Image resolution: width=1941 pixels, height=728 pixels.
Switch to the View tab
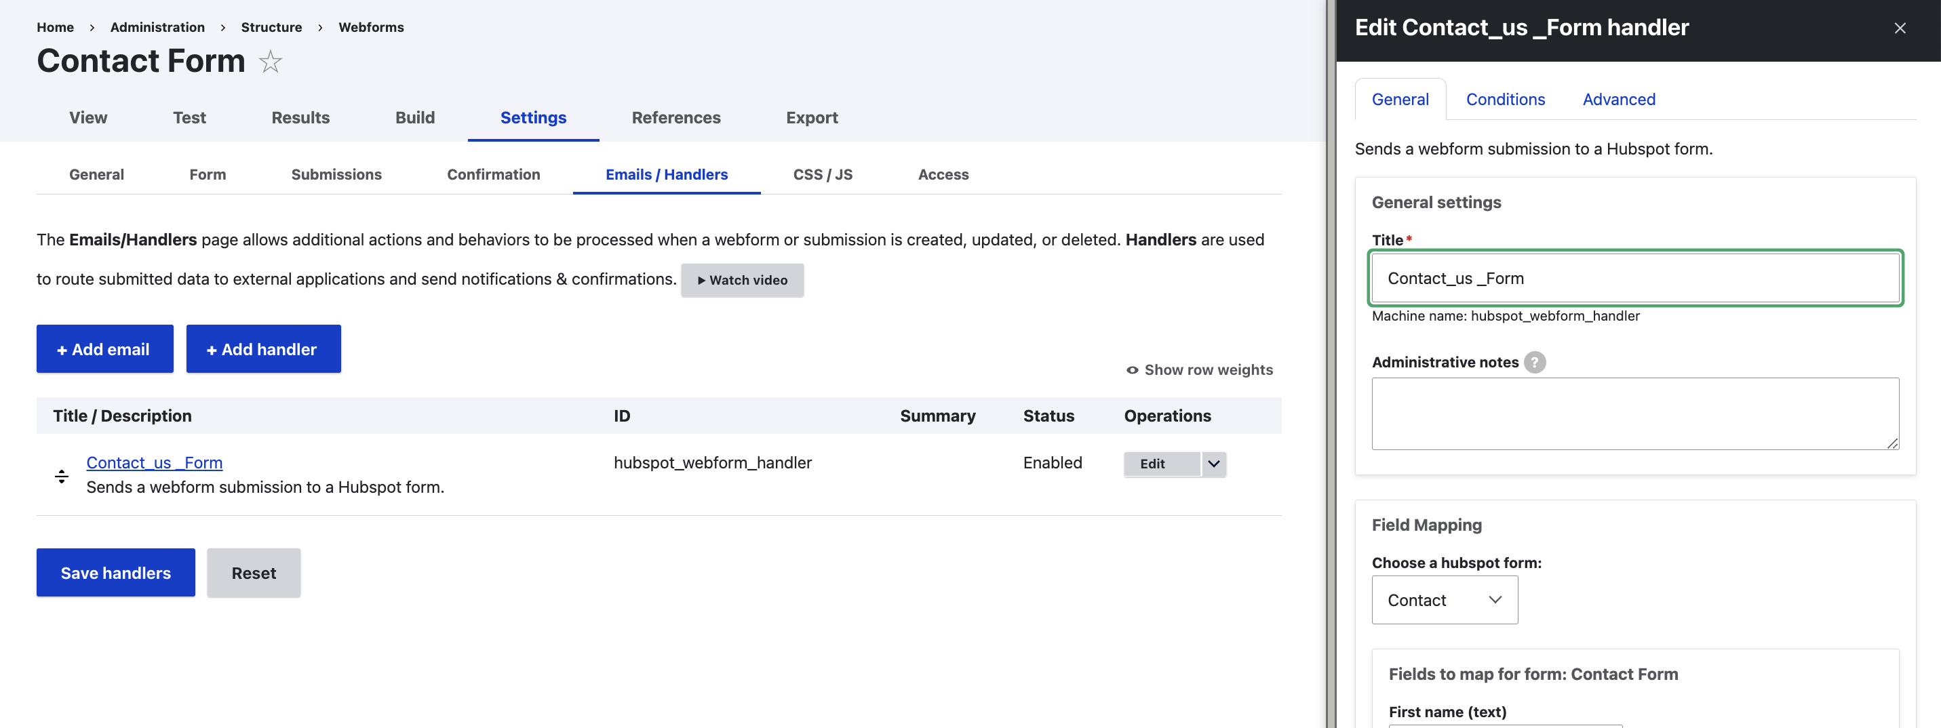pos(88,117)
